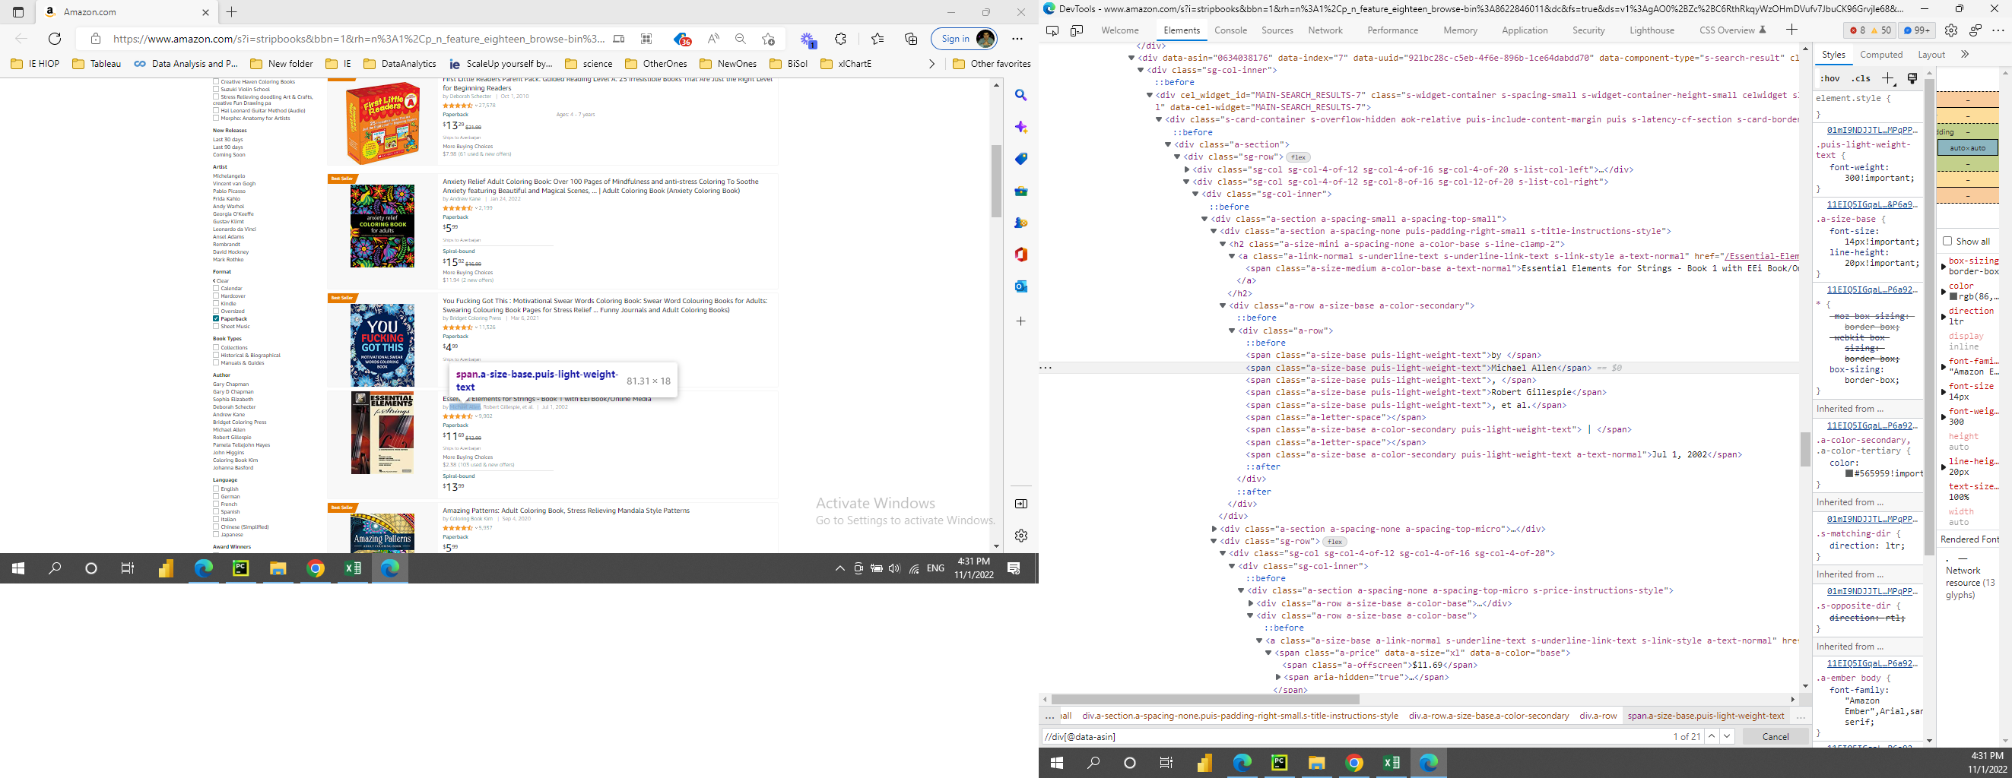This screenshot has width=2012, height=778.
Task: Open the Lighthouse tab
Action: (x=1652, y=30)
